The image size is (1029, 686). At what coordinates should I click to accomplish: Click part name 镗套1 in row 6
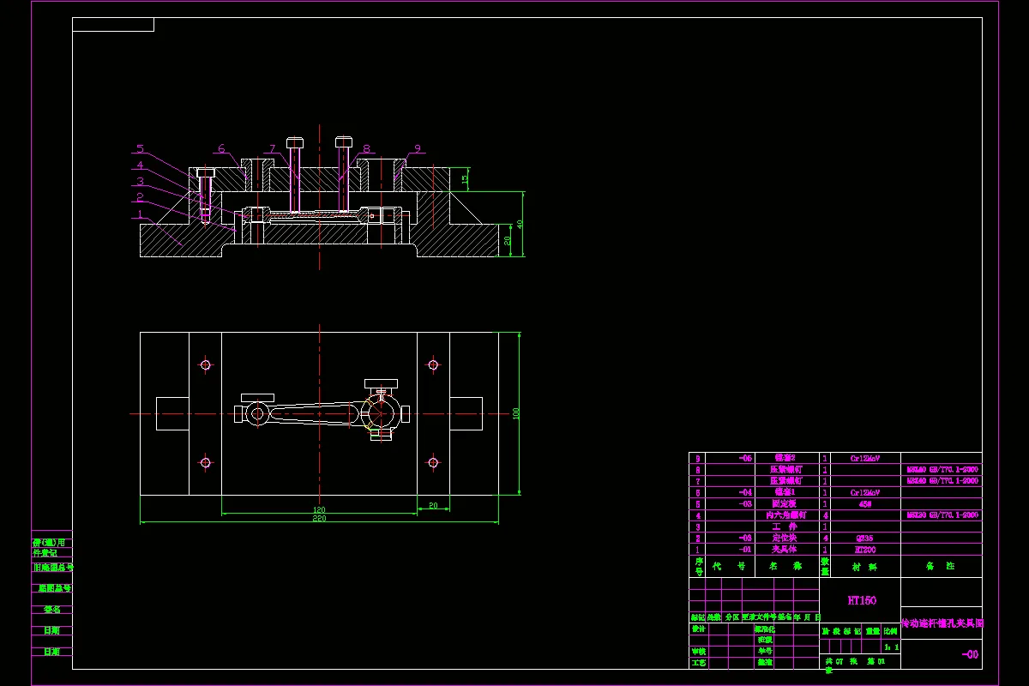point(785,493)
